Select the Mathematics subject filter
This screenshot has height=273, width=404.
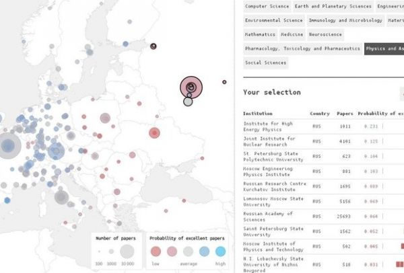[x=260, y=34]
